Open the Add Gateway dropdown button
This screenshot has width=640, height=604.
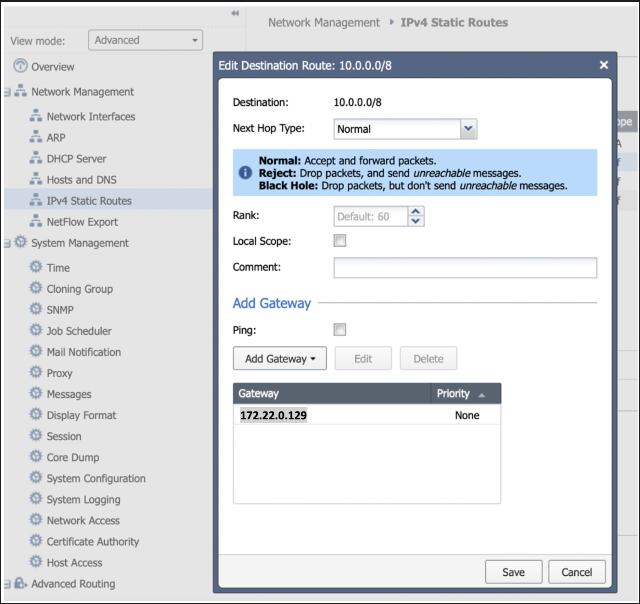280,359
